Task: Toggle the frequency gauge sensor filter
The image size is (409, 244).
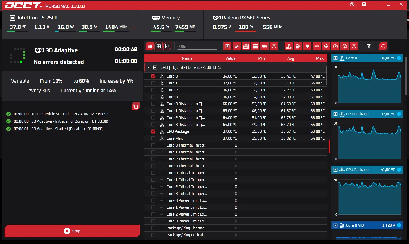Action: 335,46
